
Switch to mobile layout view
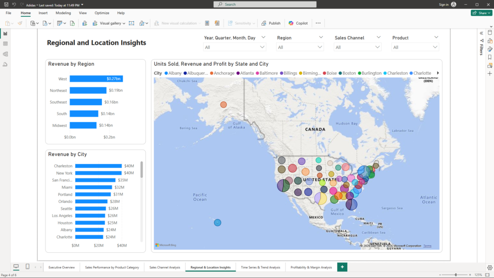point(27,267)
